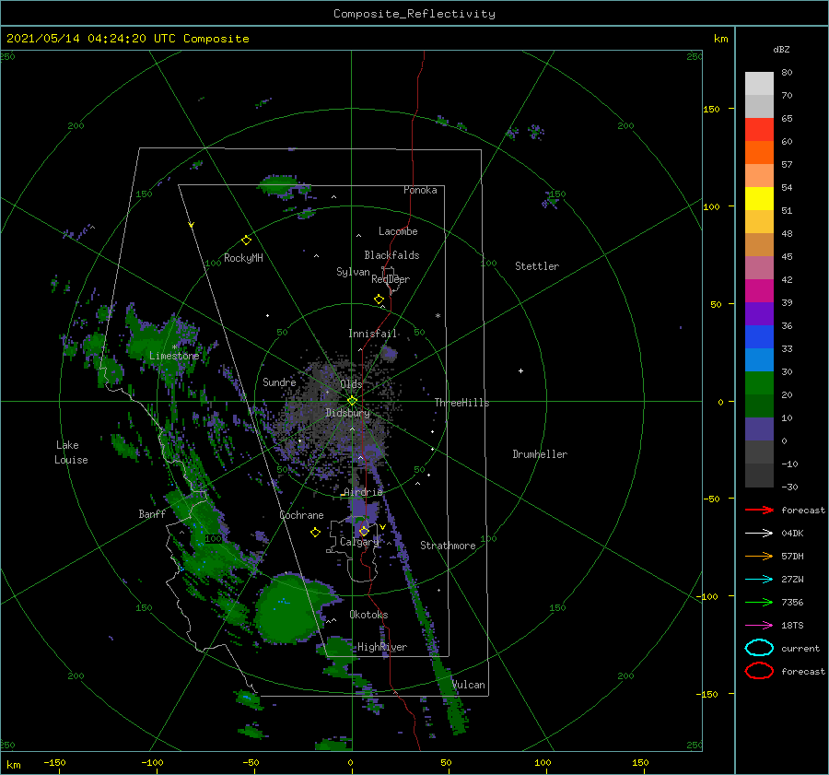
Task: Click the Sundre label
Action: click(279, 382)
